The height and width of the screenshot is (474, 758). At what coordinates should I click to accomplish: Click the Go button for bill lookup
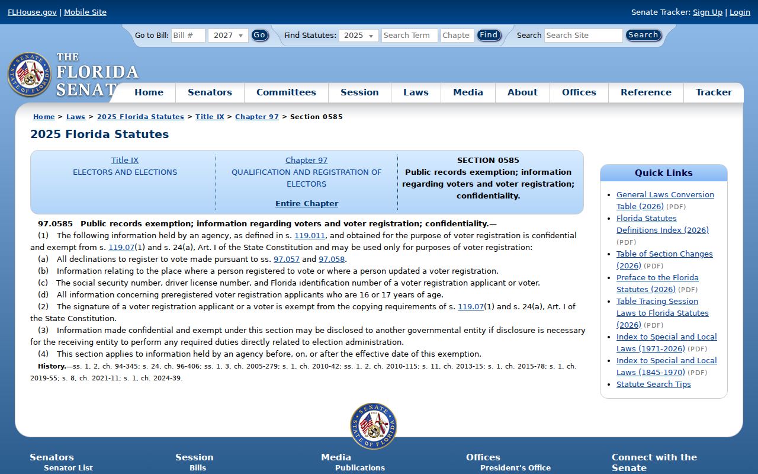pyautogui.click(x=259, y=36)
